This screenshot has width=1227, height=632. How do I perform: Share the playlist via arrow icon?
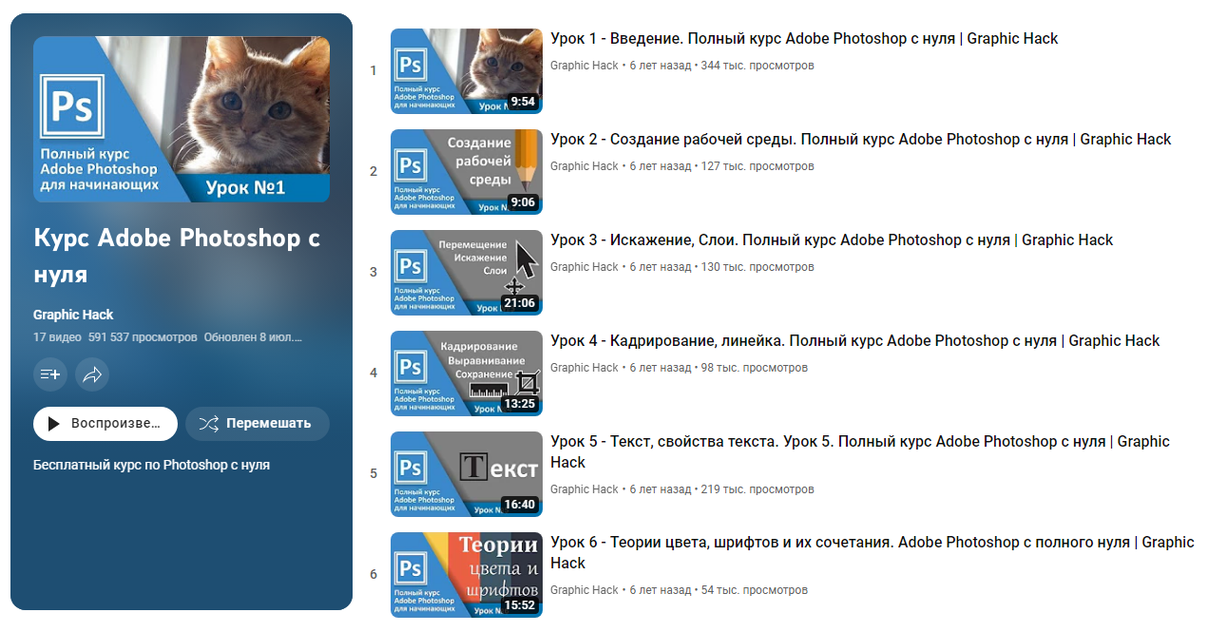click(92, 374)
